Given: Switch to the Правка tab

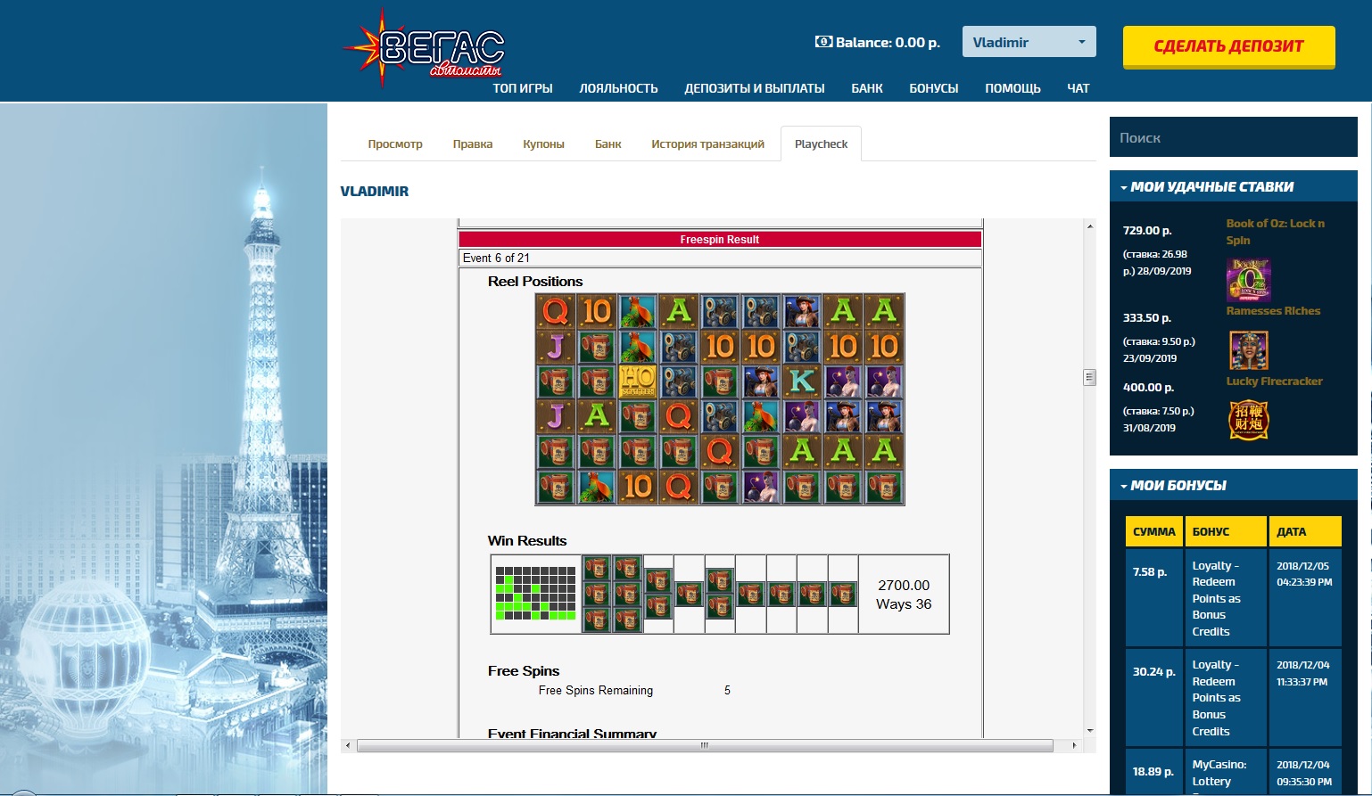Looking at the screenshot, I should 473,144.
